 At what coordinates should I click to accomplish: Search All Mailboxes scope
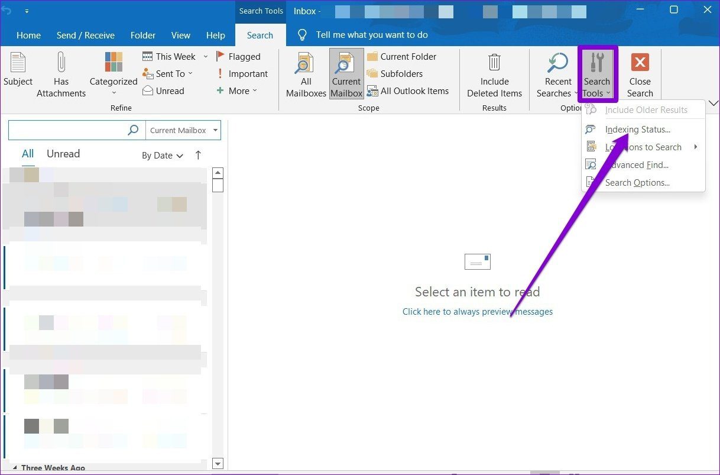coord(306,75)
